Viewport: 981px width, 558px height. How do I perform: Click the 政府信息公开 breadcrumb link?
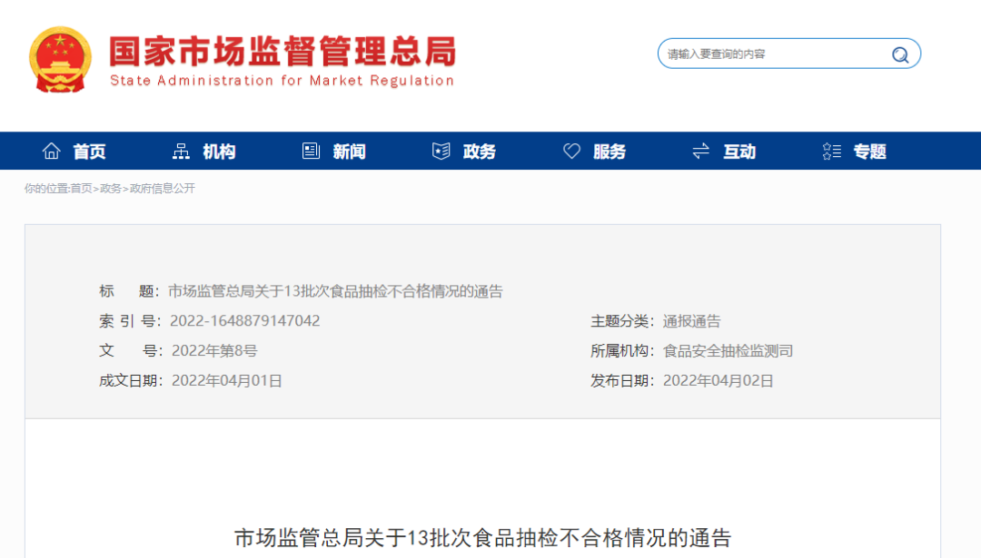click(163, 189)
